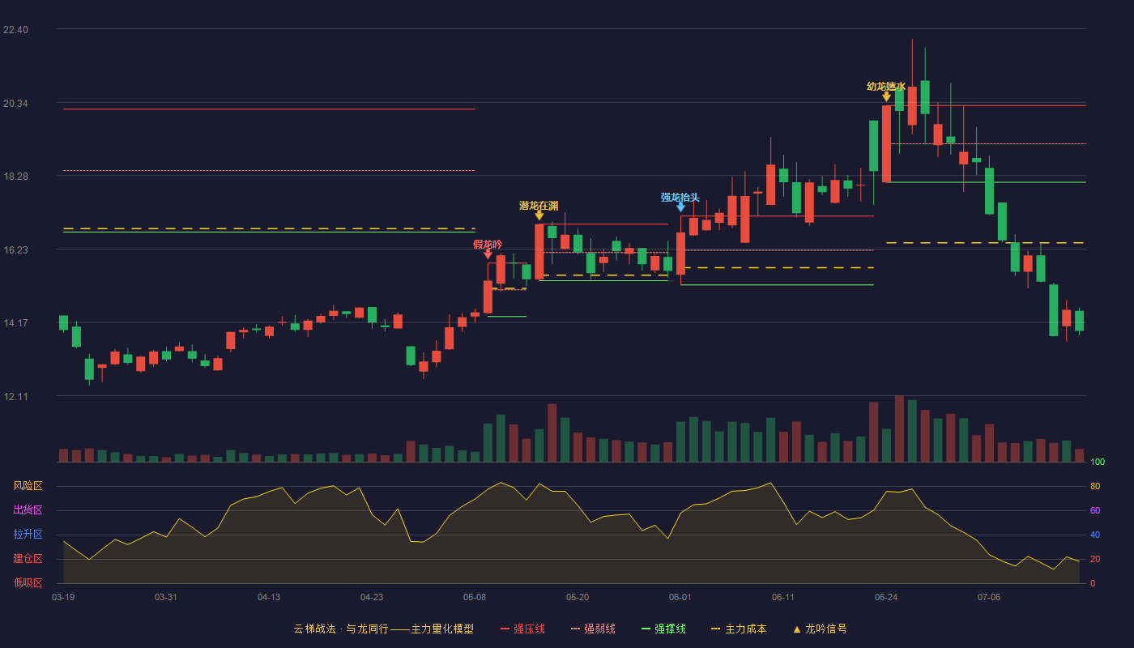Click the 05-20 date label
The height and width of the screenshot is (648, 1134).
click(578, 597)
